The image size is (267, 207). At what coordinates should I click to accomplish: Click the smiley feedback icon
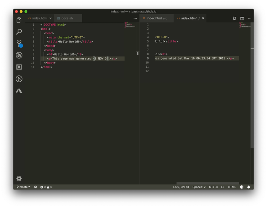(242, 187)
